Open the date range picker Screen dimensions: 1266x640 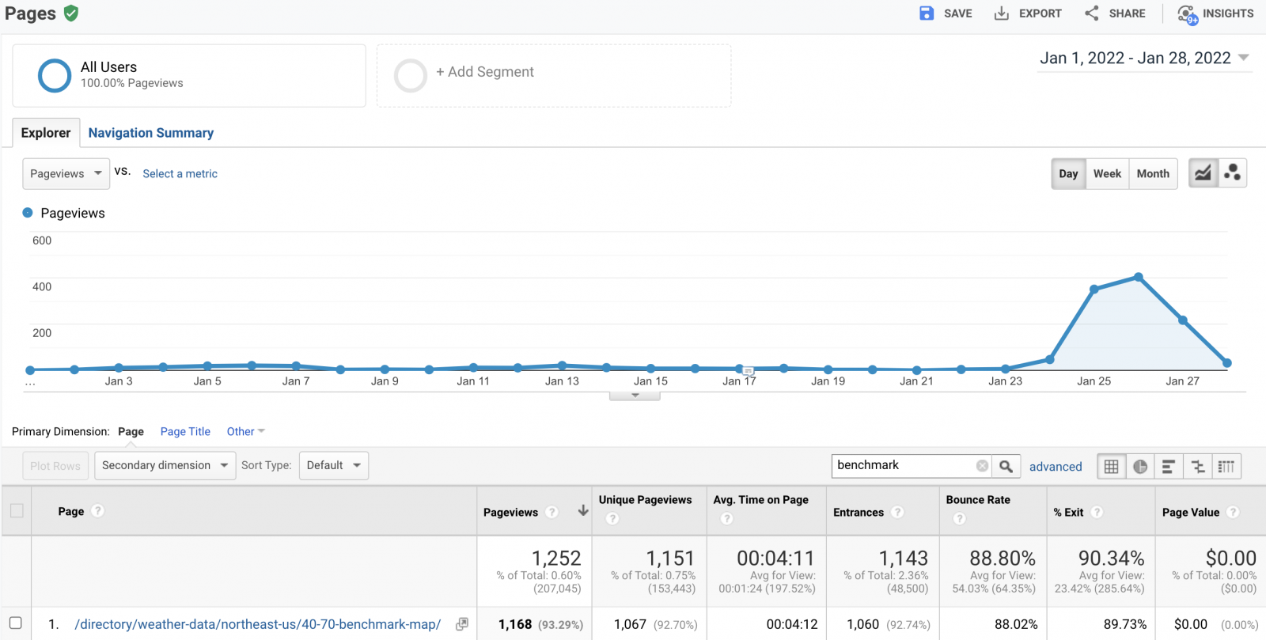[1143, 59]
